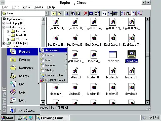This screenshot has height=121, width=161.
Task: Click file list scrollbar down arrow
Action: 147,102
